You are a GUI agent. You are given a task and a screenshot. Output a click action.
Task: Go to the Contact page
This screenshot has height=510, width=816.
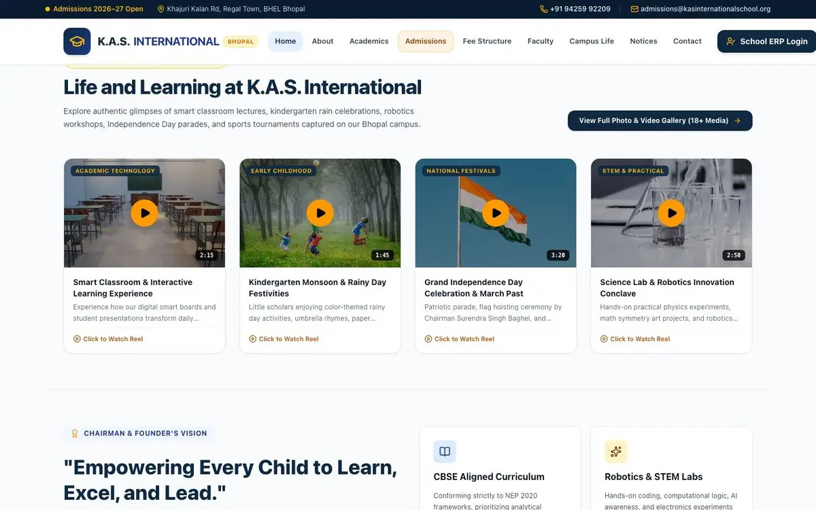[687, 41]
